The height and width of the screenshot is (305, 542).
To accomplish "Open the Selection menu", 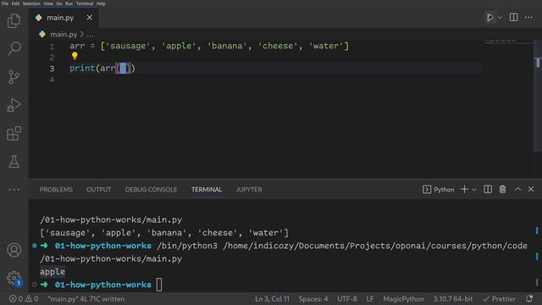I will pyautogui.click(x=31, y=3).
